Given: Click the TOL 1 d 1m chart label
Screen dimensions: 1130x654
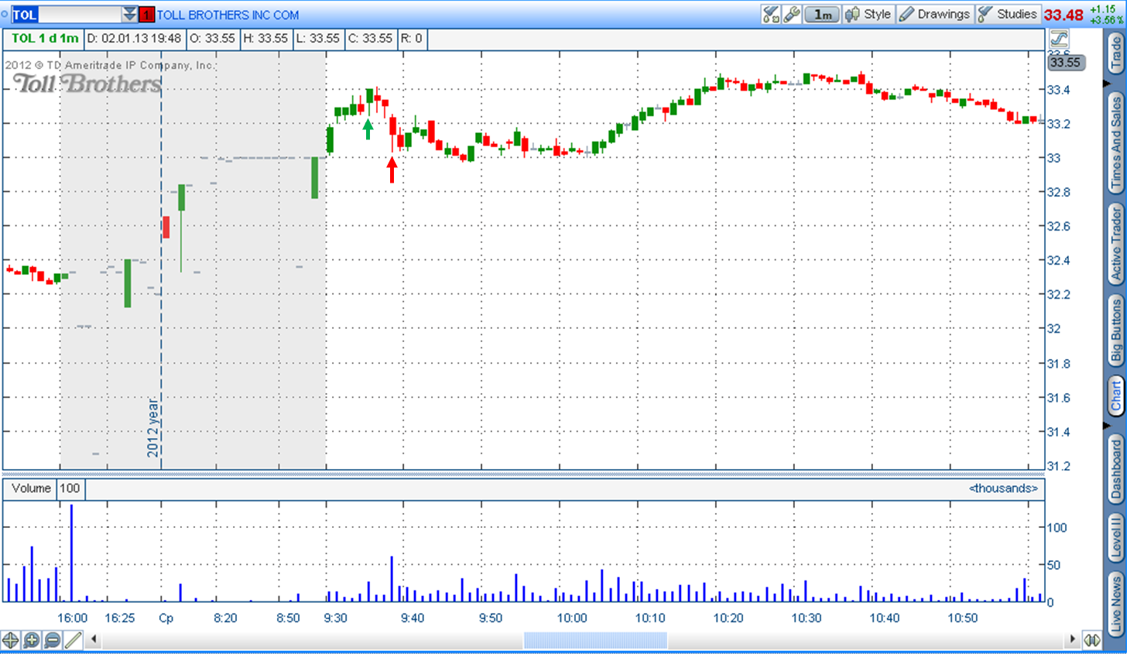Looking at the screenshot, I should (45, 39).
